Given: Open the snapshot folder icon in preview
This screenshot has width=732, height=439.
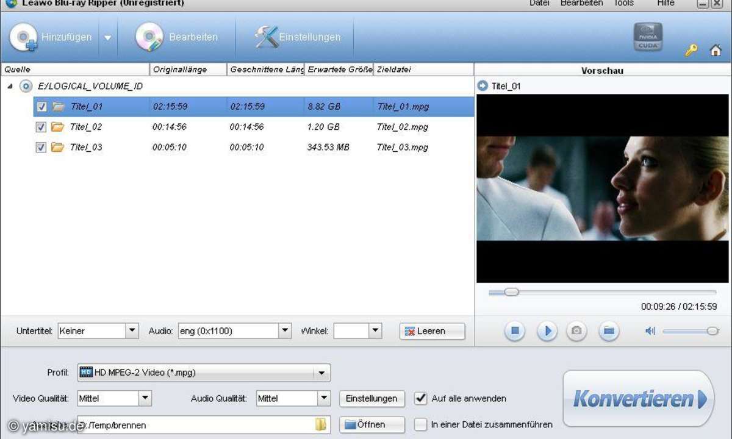Looking at the screenshot, I should 608,330.
